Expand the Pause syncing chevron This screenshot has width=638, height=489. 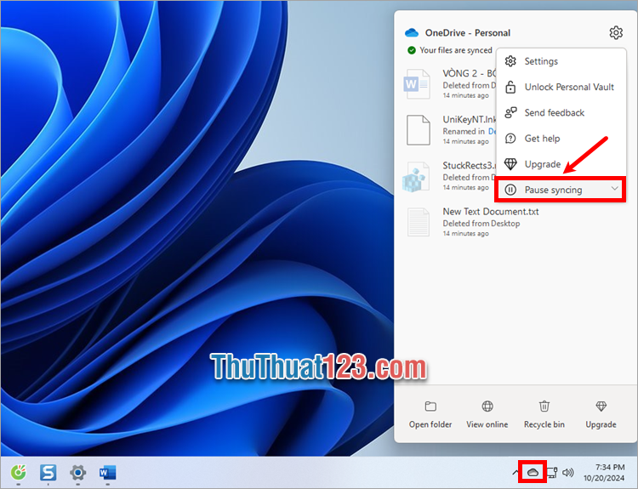pyautogui.click(x=614, y=188)
